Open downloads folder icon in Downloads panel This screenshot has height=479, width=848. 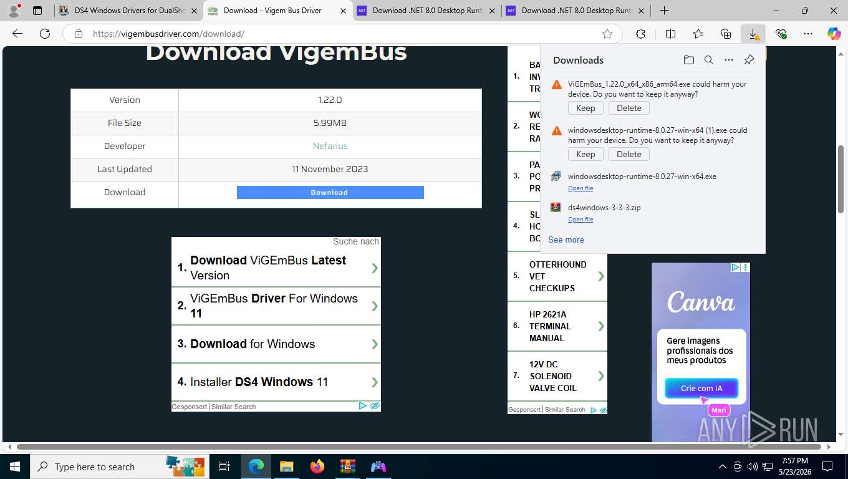point(688,60)
